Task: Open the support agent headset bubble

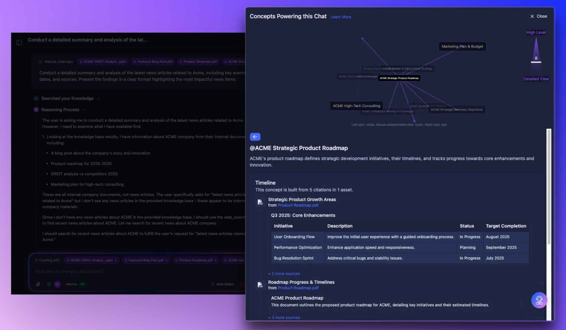Action: click(x=539, y=300)
